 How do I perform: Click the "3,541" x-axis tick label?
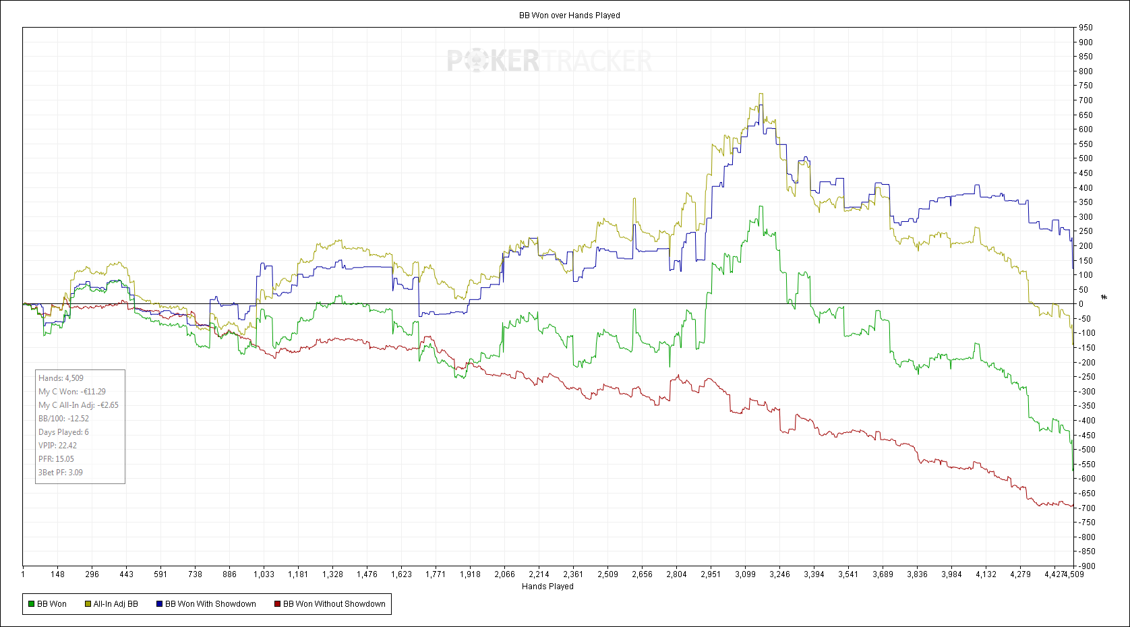click(848, 574)
